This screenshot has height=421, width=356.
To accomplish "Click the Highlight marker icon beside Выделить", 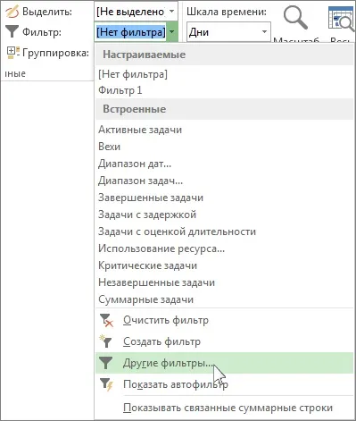I will point(12,12).
